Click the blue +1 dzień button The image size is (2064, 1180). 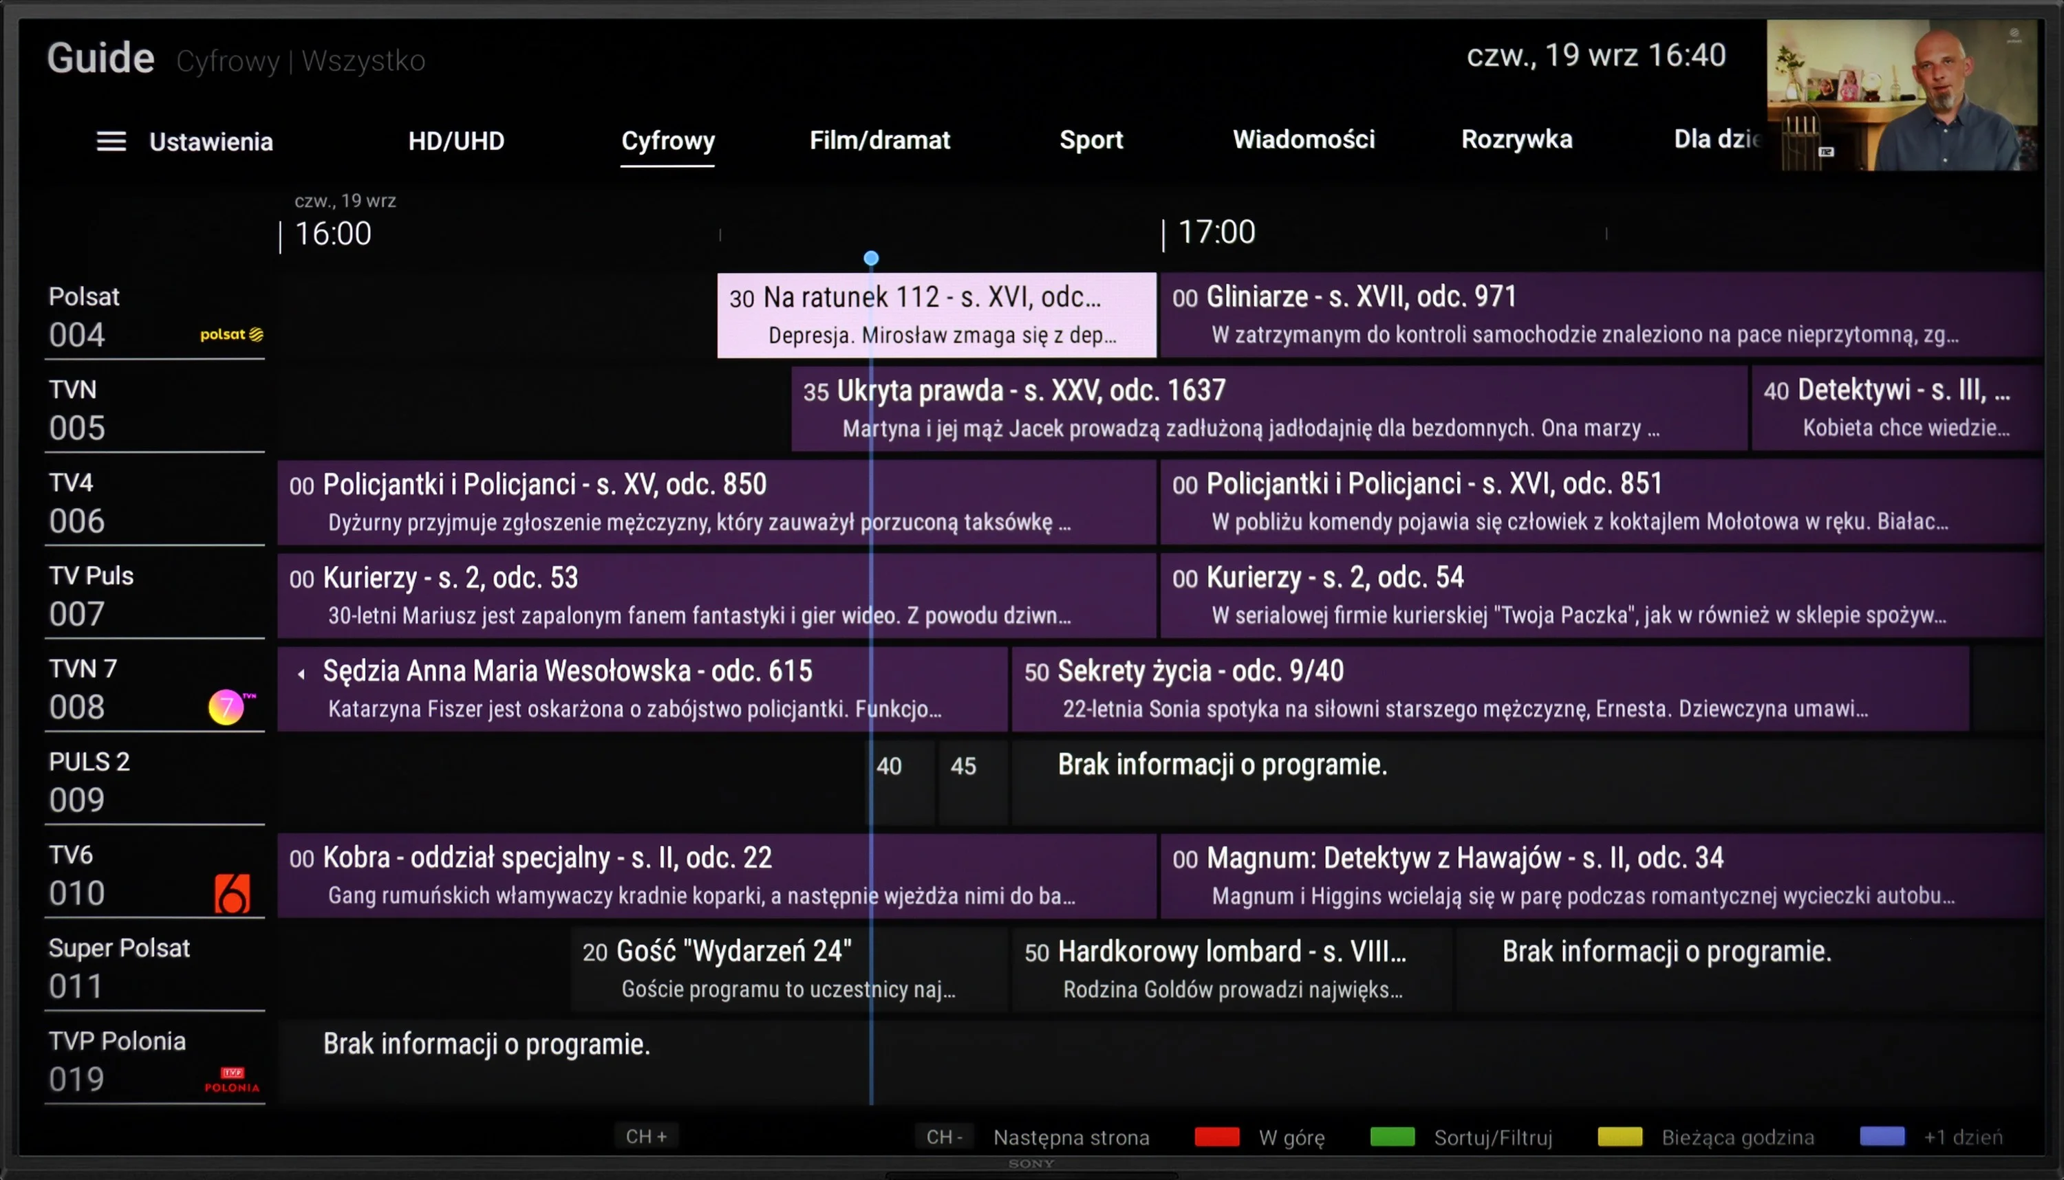(1882, 1136)
